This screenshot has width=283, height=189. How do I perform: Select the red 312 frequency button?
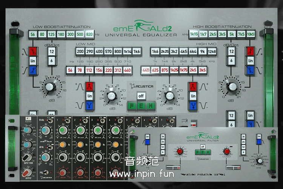pos(118,70)
